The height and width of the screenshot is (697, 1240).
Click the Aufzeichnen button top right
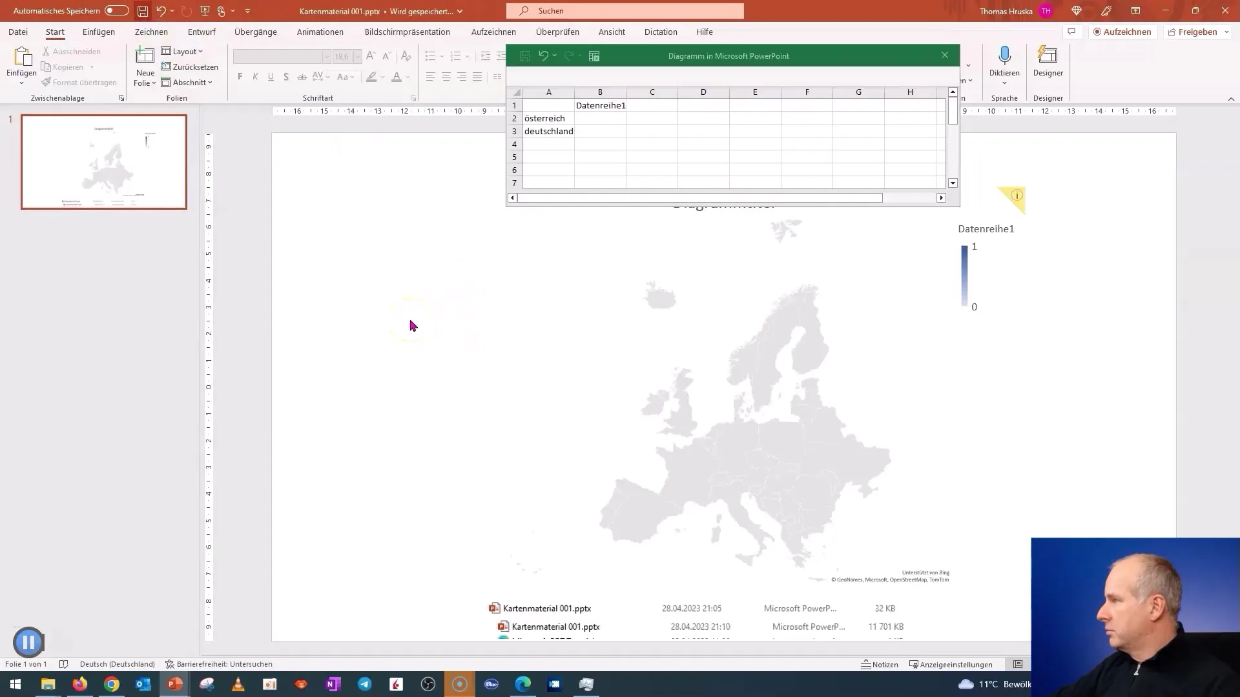point(1122,32)
